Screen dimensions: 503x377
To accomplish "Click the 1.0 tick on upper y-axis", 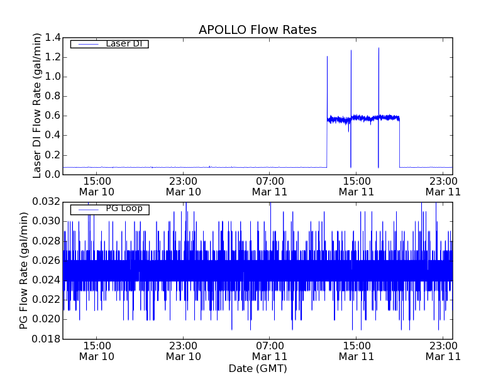I will [52, 77].
